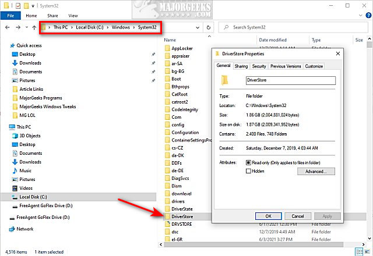Open the File menu

(x=10, y=16)
